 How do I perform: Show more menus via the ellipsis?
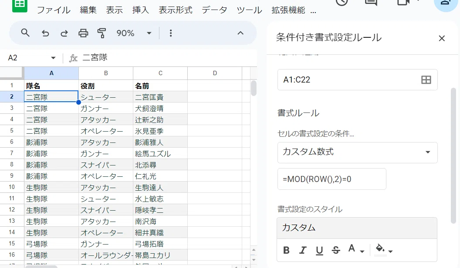pyautogui.click(x=313, y=12)
